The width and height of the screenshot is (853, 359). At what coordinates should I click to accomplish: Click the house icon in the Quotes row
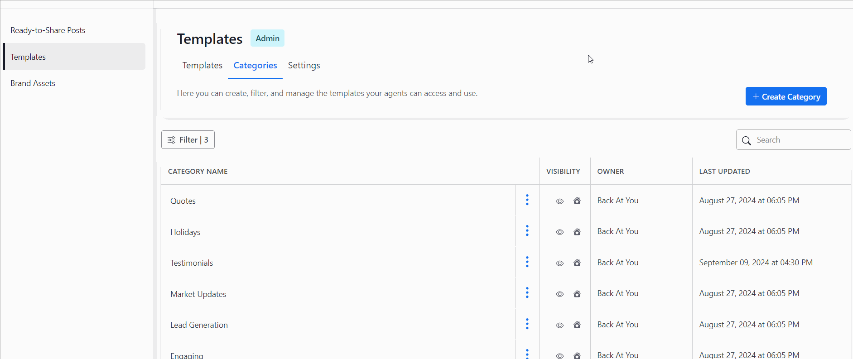click(x=577, y=201)
